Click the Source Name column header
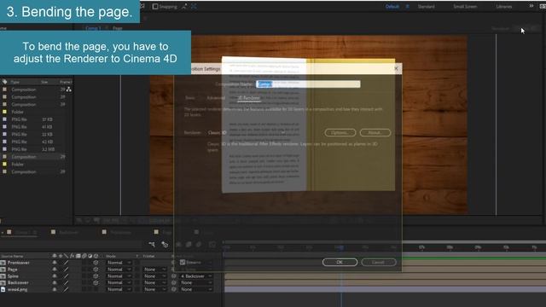Screen dimensions: 546x307 [11, 256]
